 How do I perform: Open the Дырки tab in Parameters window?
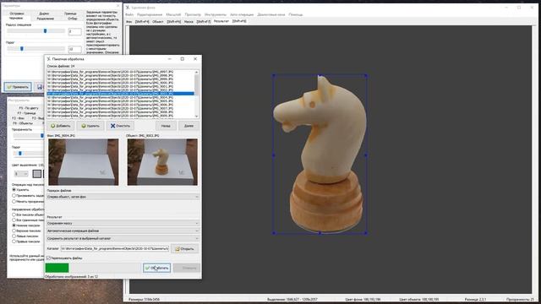[x=44, y=14]
